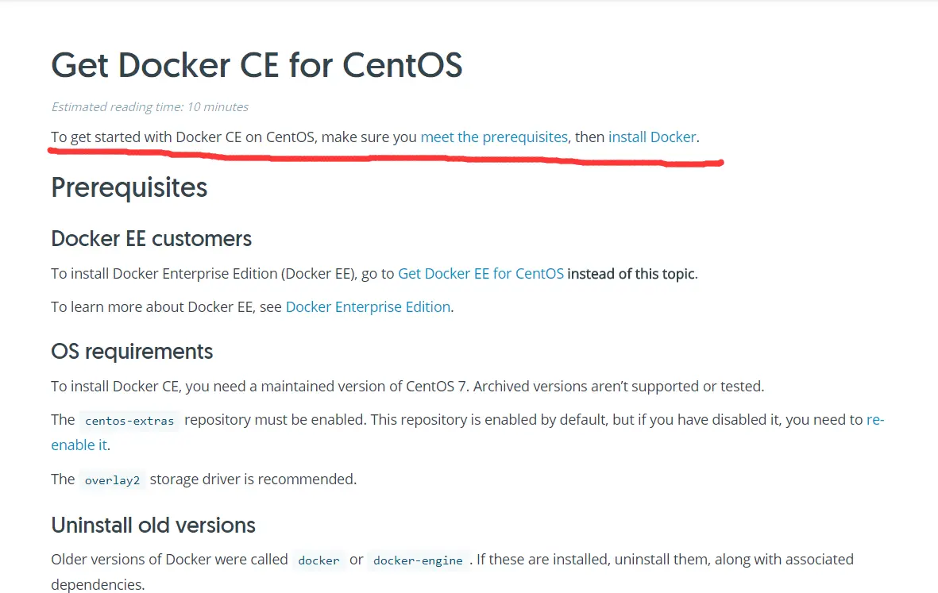Click the "OS requirements" heading
938x593 pixels.
tap(132, 351)
